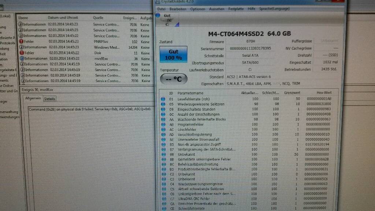The image size is (375, 211).
Task: Click the Firmware value 070H
Action: point(250,41)
